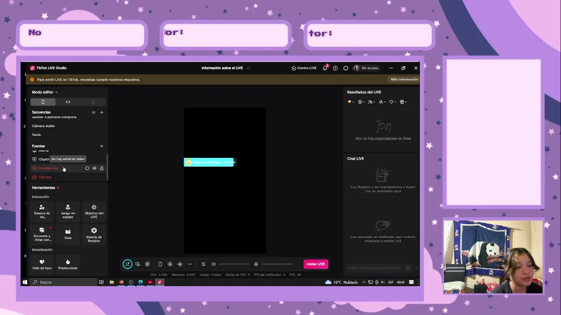The height and width of the screenshot is (315, 561).
Task: Open the audio mixer settings icon
Action: 203,264
